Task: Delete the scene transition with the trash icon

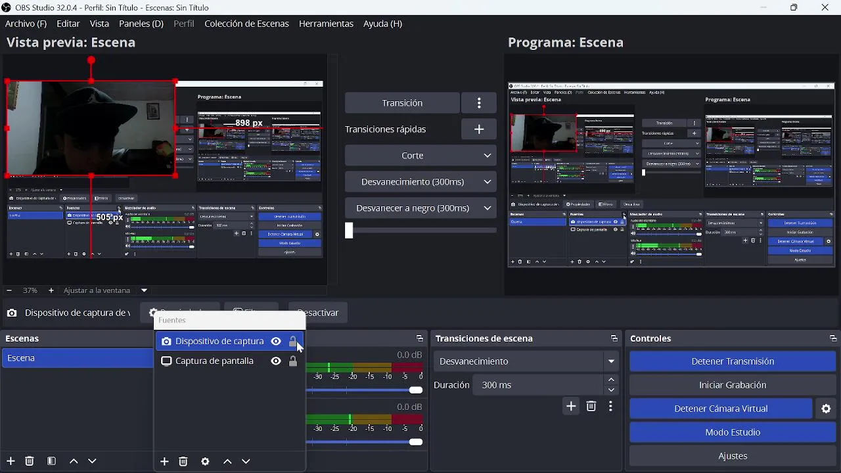Action: coord(591,407)
